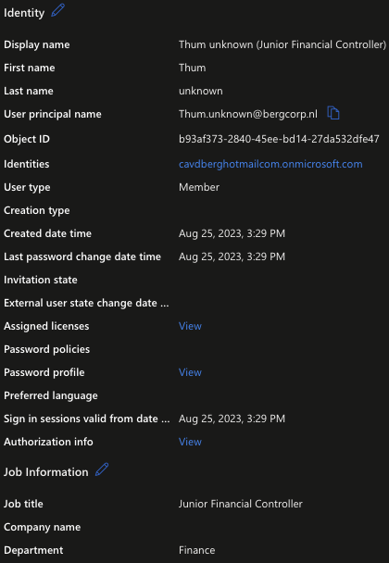Click the Member user type value
This screenshot has height=563, width=389.
click(x=199, y=187)
